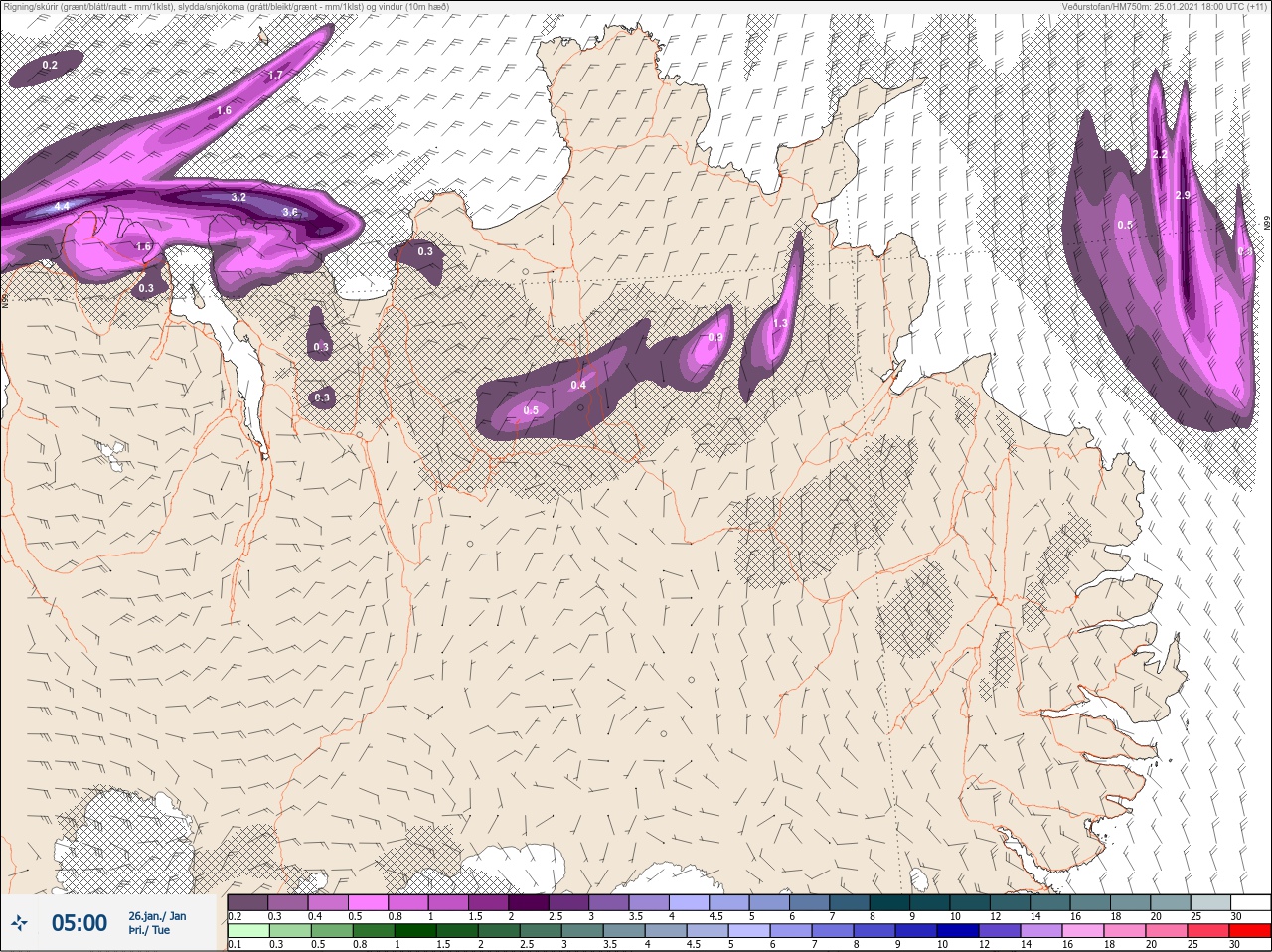Click the Veðurstofan logo icon beside the time

click(x=20, y=923)
